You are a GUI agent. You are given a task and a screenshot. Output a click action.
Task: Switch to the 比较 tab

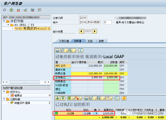(x=90, y=41)
